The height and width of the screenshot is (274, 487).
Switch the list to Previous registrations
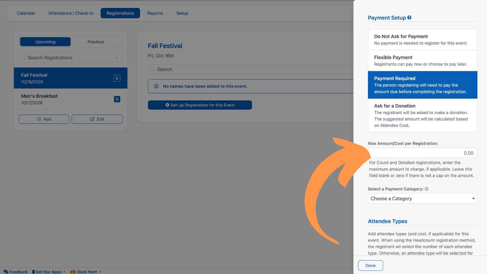point(96,42)
